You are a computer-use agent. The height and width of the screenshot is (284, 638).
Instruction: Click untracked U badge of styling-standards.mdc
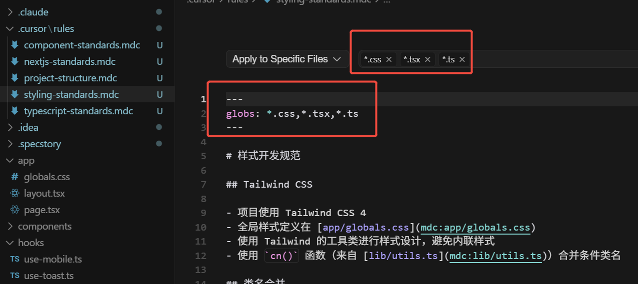tap(160, 94)
